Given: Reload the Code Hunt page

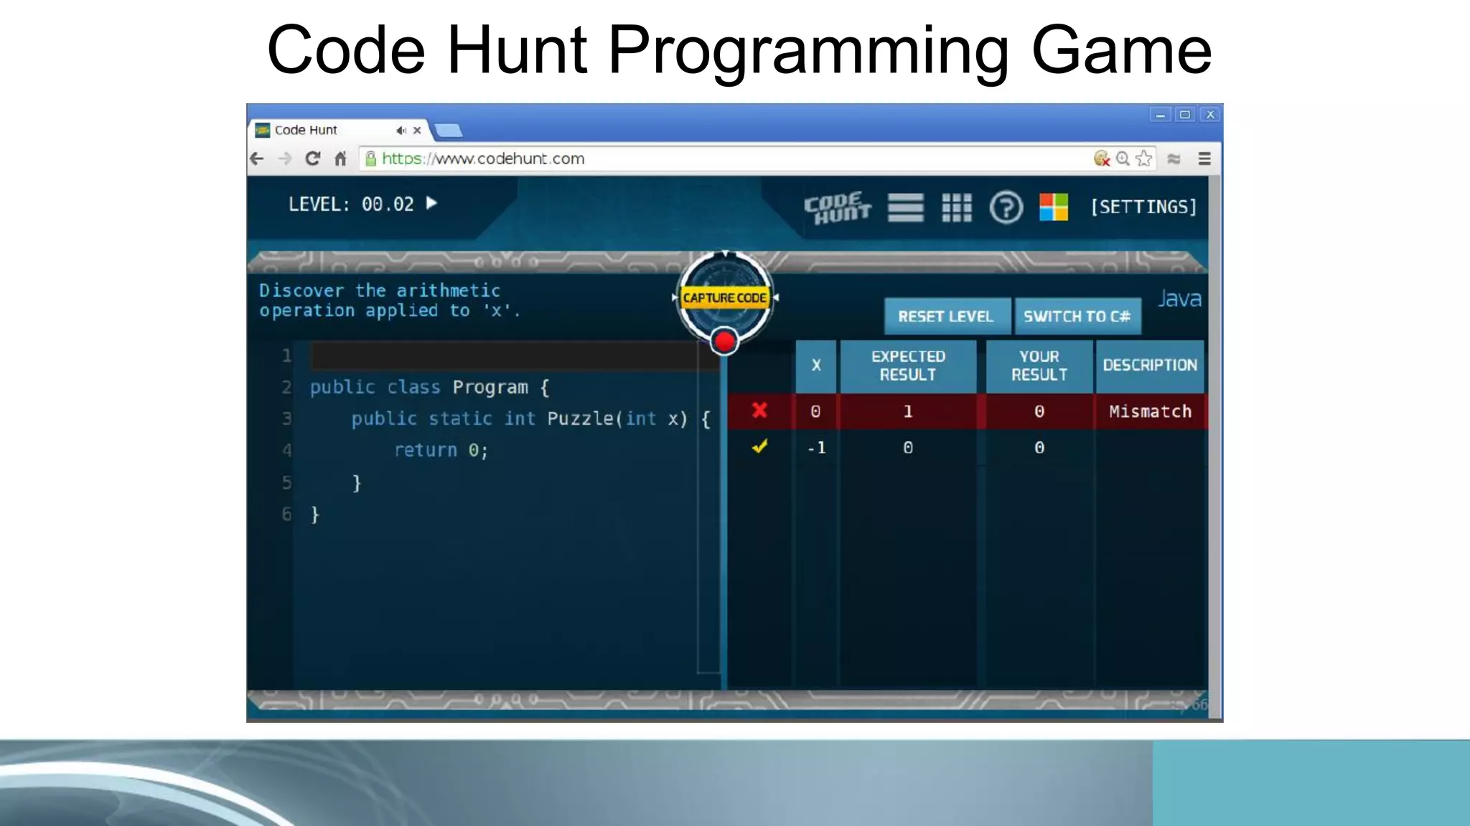Looking at the screenshot, I should pos(312,158).
